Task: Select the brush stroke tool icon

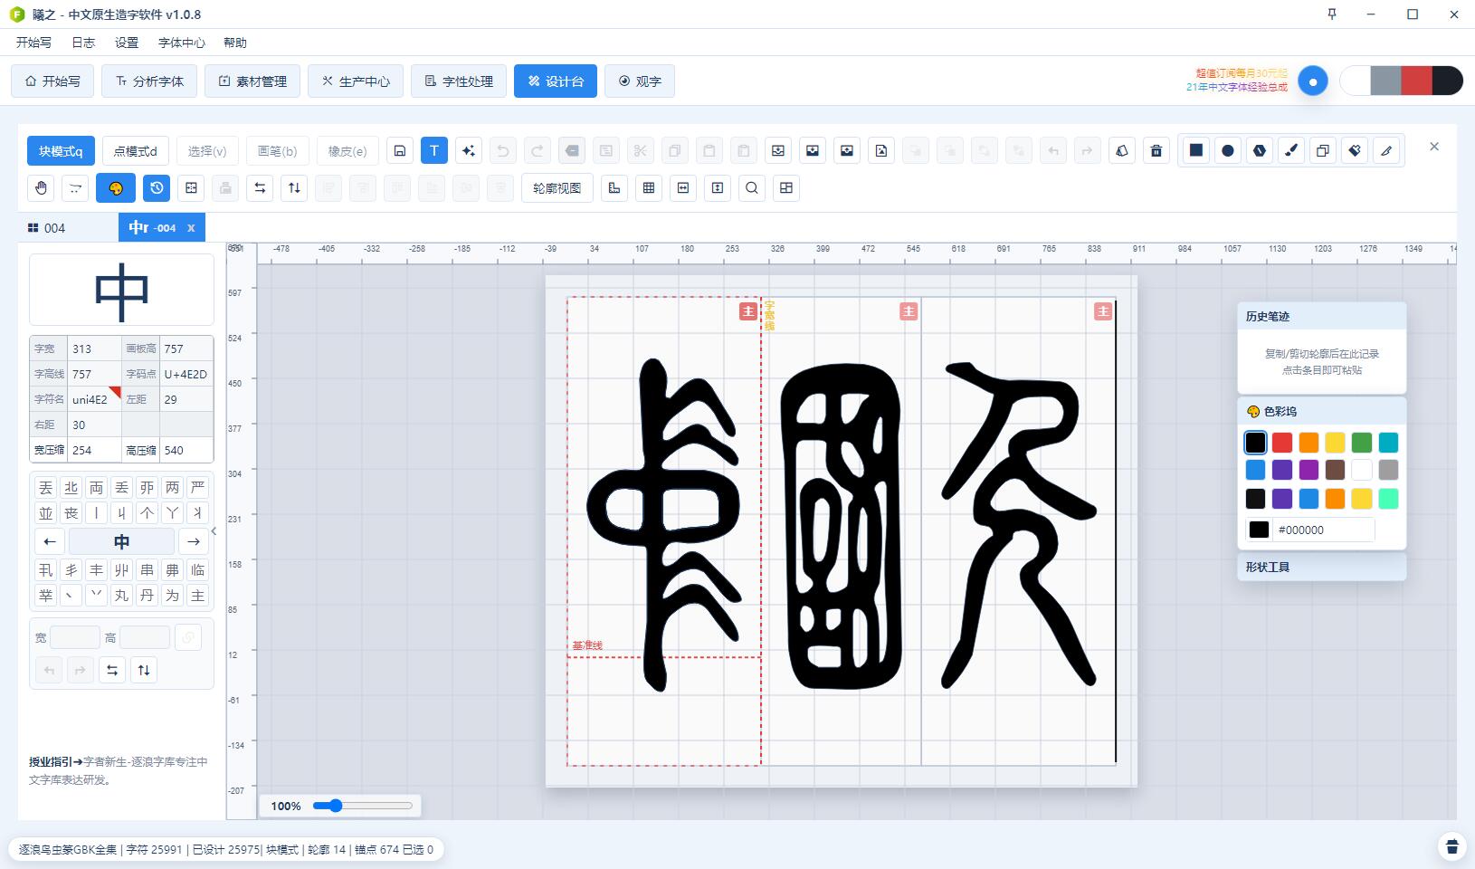Action: 1291,150
